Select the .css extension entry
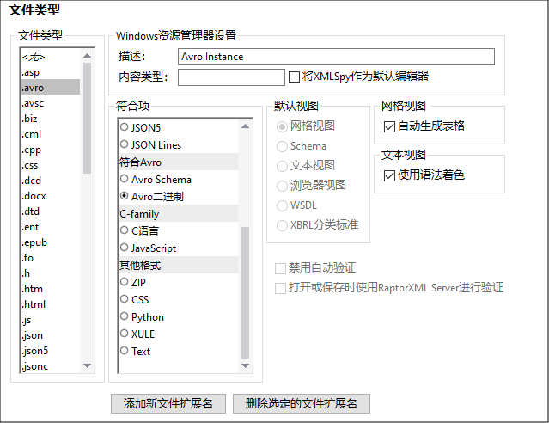This screenshot has height=423, width=549. click(x=50, y=165)
